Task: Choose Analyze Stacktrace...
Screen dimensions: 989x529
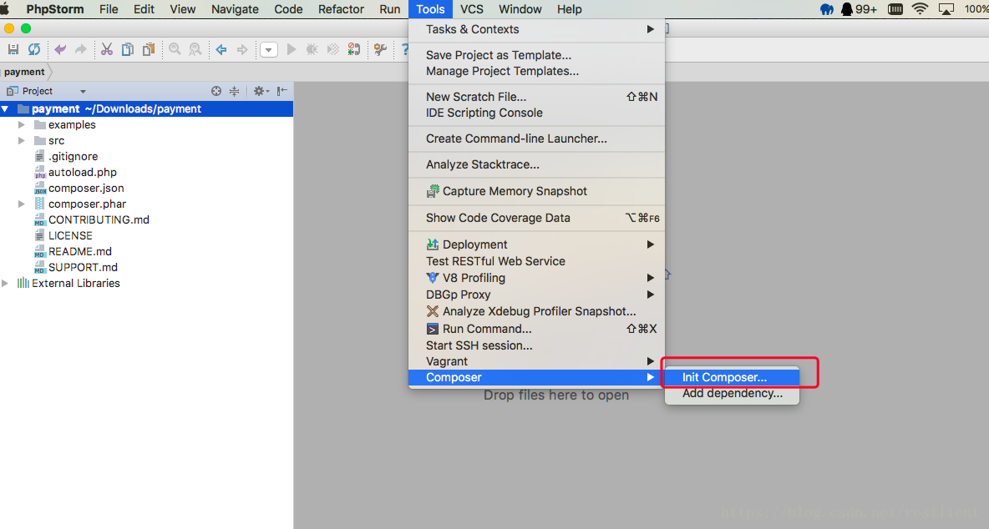Action: (x=537, y=164)
